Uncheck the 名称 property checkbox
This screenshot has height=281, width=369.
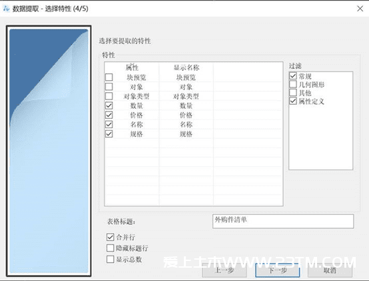click(x=109, y=124)
